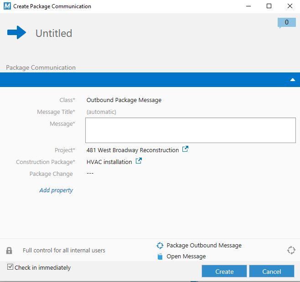
Task: Click the grey workflow icon at bottom right
Action: coord(291,250)
